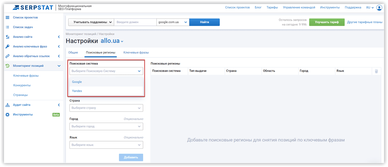Focus the Введите домен input field
Image resolution: width=388 pixels, height=167 pixels.
click(x=135, y=22)
